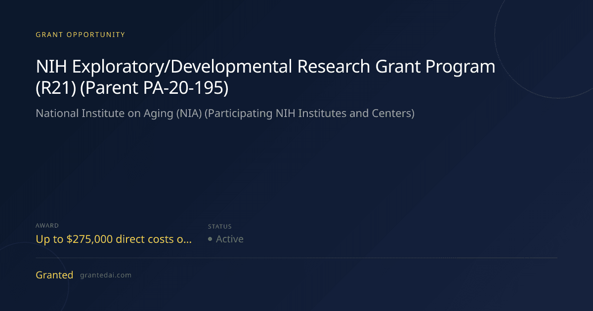Click the grantedai.com link text
593x311 pixels.
point(106,275)
